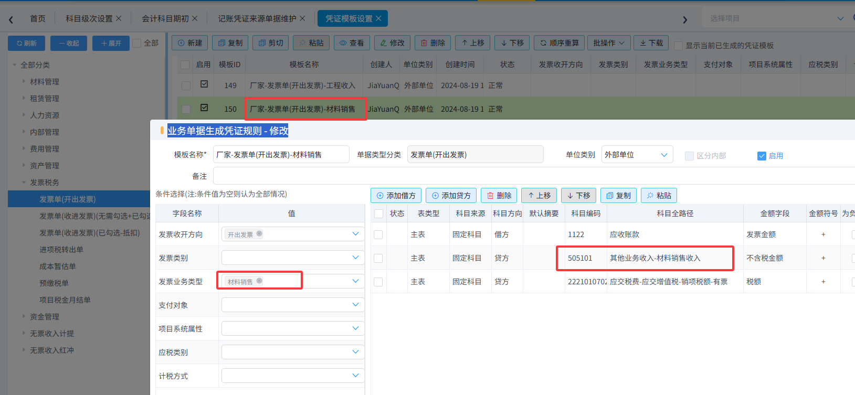855x395 pixels.
Task: Click the 下载 toolbar button
Action: (651, 43)
